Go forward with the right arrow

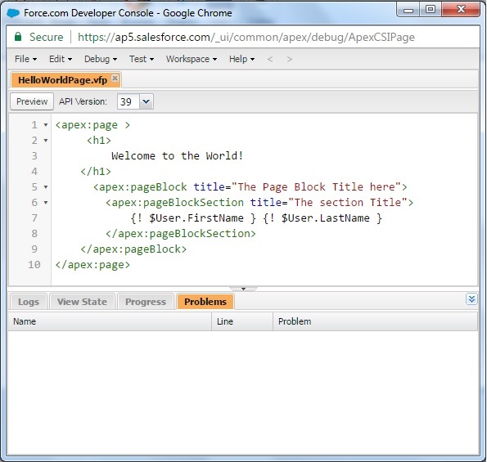[x=290, y=59]
